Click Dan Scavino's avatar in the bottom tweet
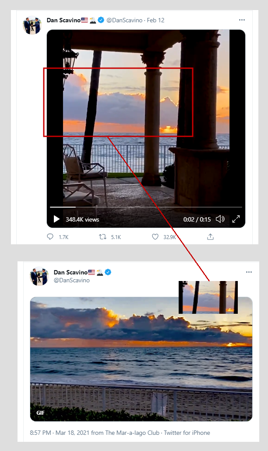268x451 pixels. click(x=39, y=276)
